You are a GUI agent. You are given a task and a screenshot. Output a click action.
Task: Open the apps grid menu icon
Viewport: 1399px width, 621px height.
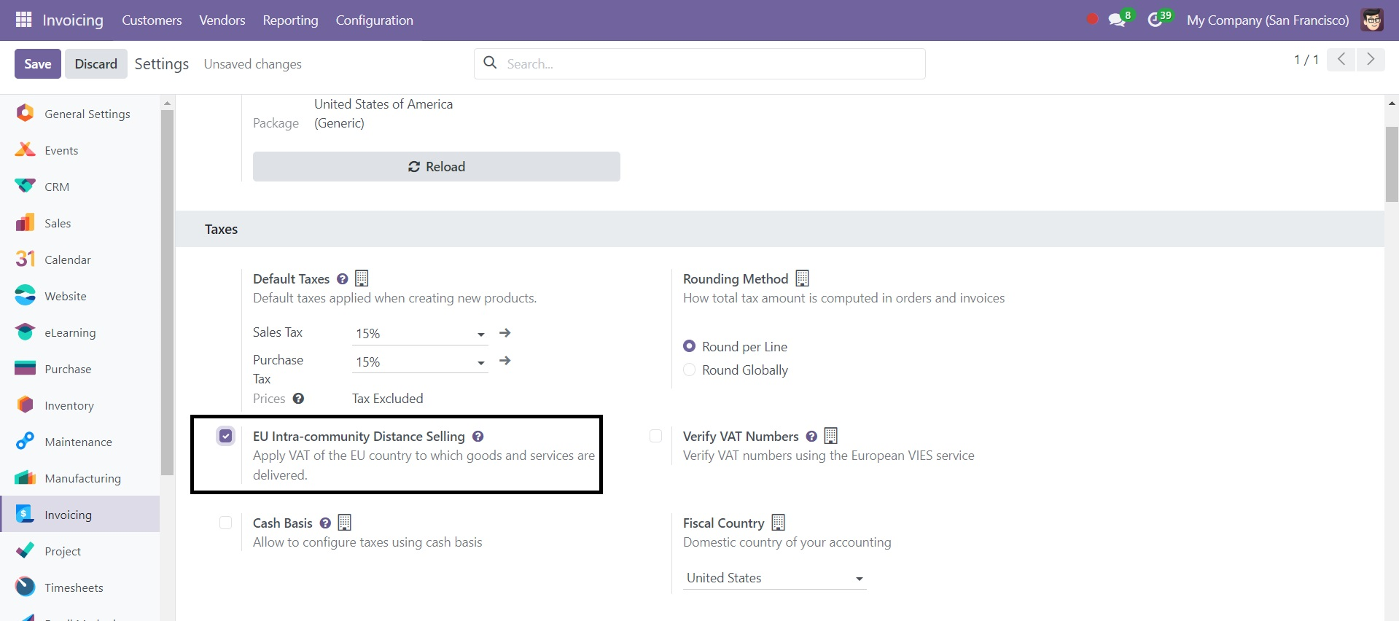(x=23, y=20)
